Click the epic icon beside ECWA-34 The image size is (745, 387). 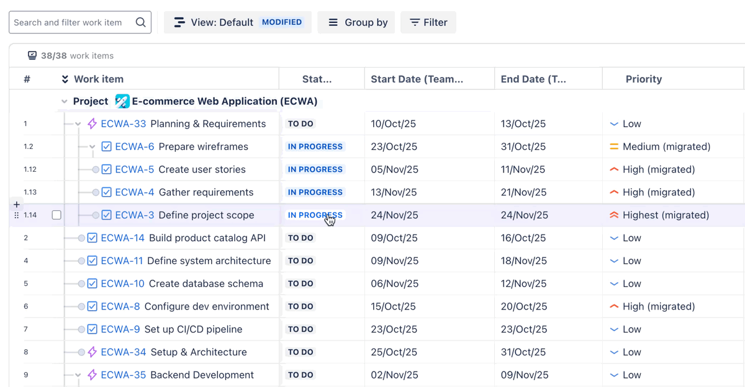93,352
